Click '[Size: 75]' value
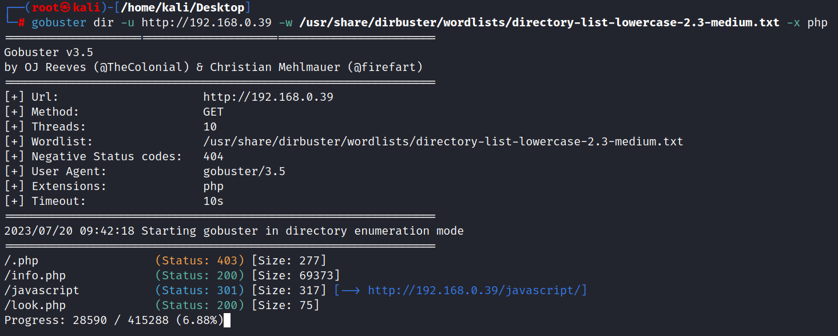This screenshot has height=336, width=838. (x=285, y=305)
